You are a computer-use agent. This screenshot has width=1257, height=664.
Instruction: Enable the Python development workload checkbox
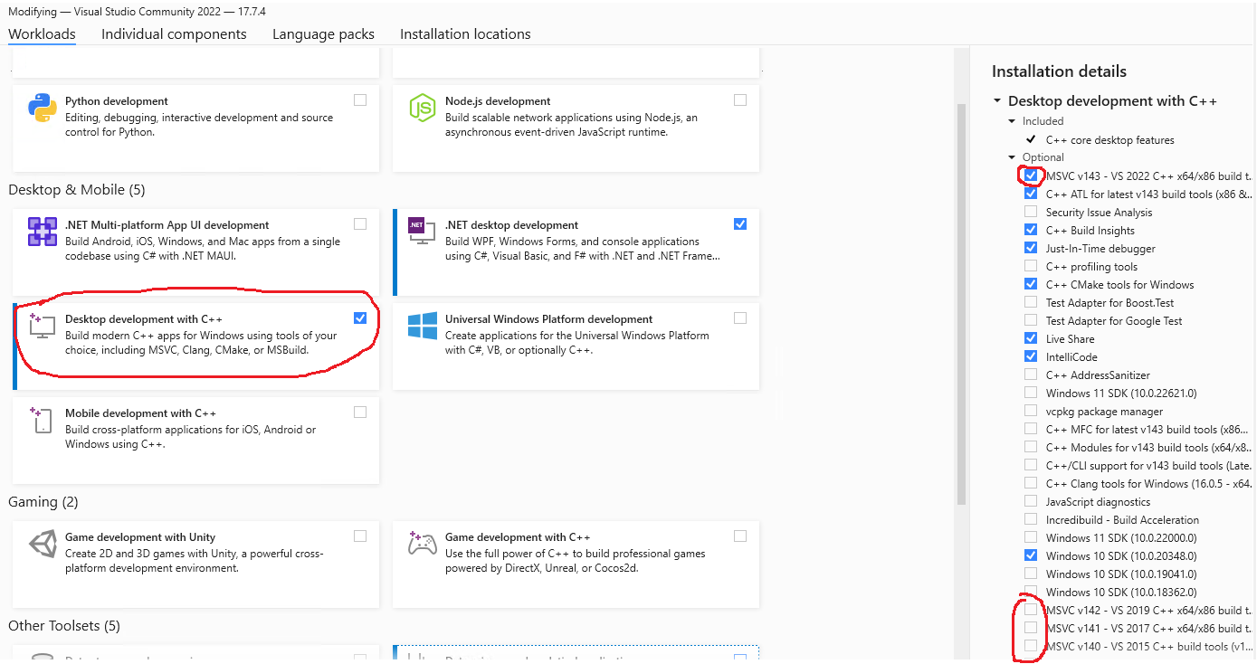[x=360, y=100]
